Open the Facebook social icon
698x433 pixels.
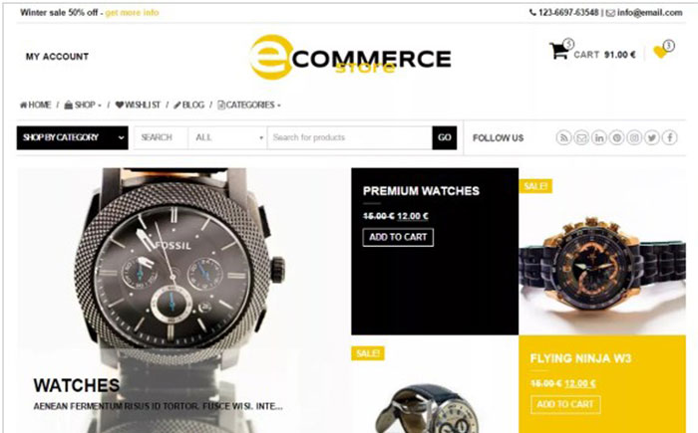669,137
